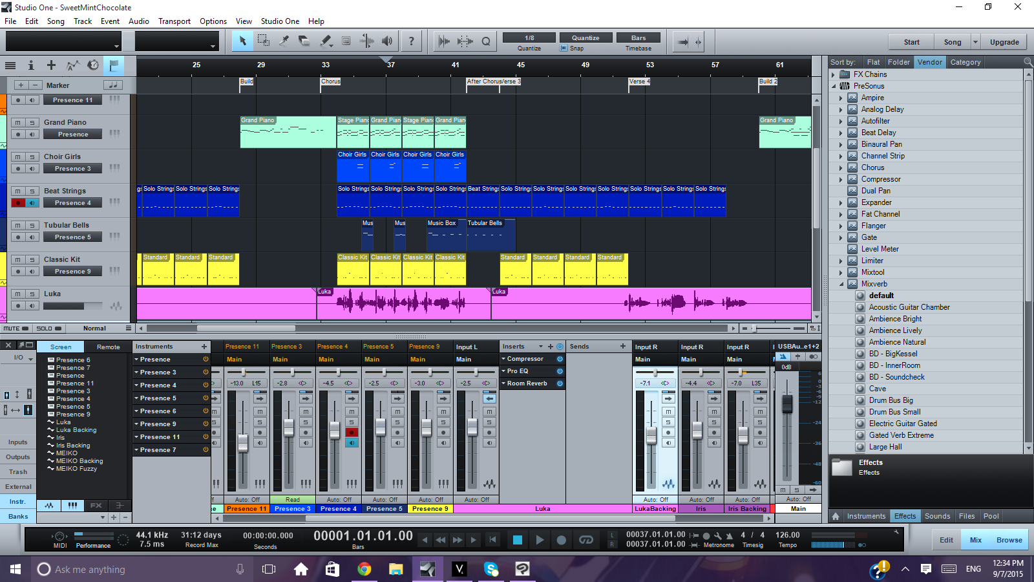Click the Upgrade button
Screen dimensions: 1034x582
[1004, 42]
